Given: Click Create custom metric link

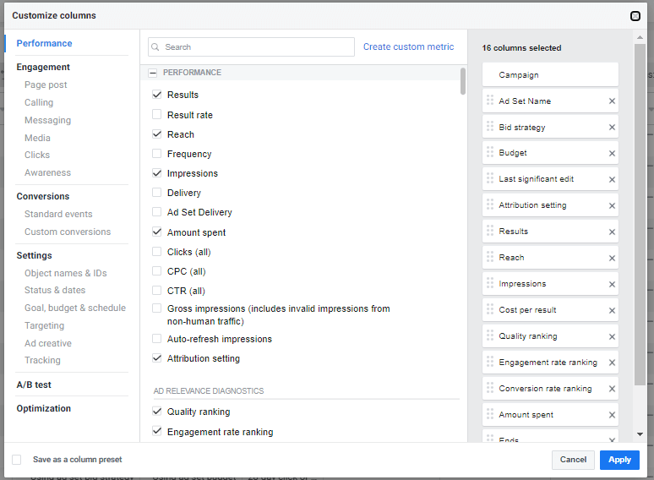Looking at the screenshot, I should pos(408,46).
